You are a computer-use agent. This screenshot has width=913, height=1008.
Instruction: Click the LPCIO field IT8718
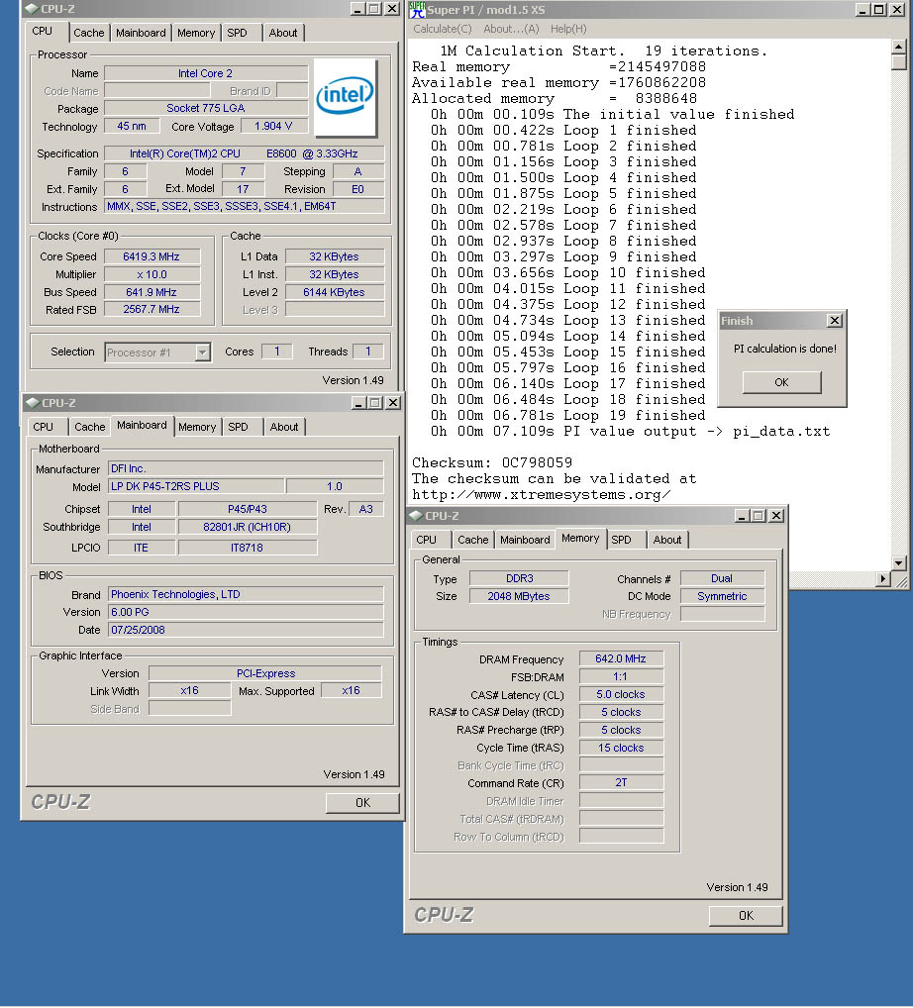click(248, 548)
